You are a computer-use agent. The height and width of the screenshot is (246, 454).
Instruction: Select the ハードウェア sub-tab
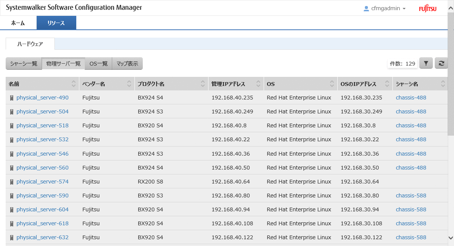(x=30, y=44)
